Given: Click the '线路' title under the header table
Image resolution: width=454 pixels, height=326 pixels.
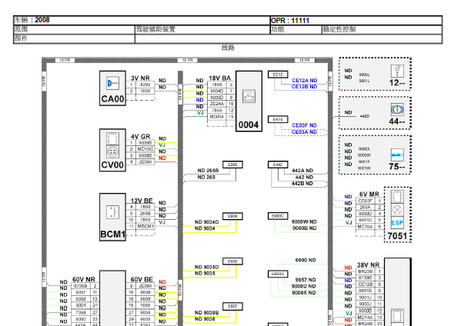Looking at the screenshot, I should pyautogui.click(x=228, y=48).
